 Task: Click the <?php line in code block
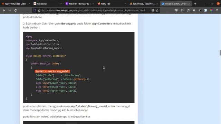pyautogui.click(x=29, y=37)
